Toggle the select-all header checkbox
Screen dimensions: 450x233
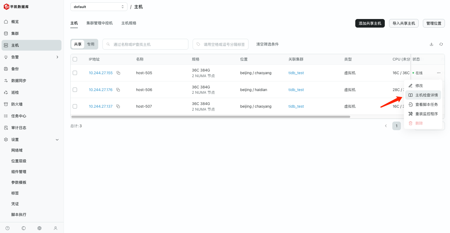(75, 59)
